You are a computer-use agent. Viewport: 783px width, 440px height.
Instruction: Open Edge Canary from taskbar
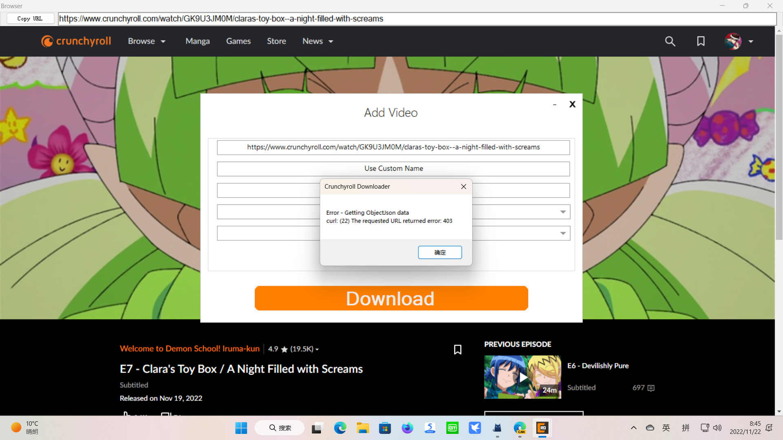click(520, 428)
